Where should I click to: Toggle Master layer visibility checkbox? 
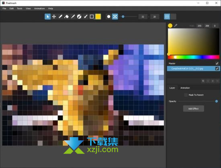point(217,63)
